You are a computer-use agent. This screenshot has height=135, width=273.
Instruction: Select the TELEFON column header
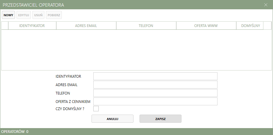pyautogui.click(x=146, y=26)
